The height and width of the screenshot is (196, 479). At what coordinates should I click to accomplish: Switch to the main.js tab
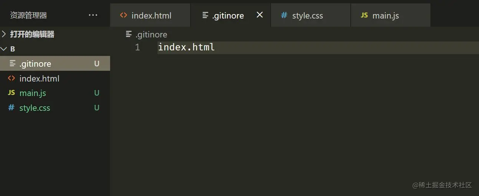(386, 16)
